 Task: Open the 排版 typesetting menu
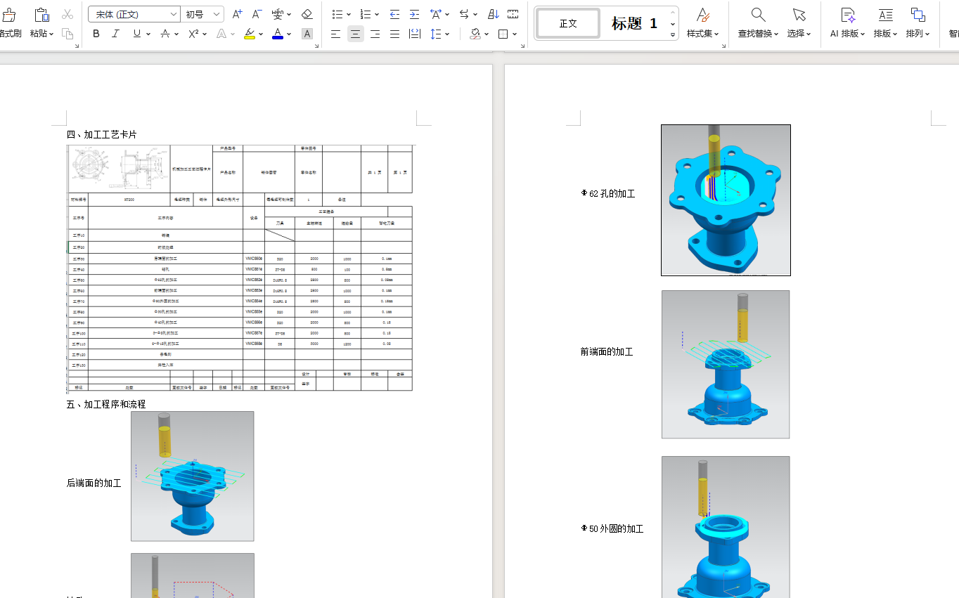885,23
